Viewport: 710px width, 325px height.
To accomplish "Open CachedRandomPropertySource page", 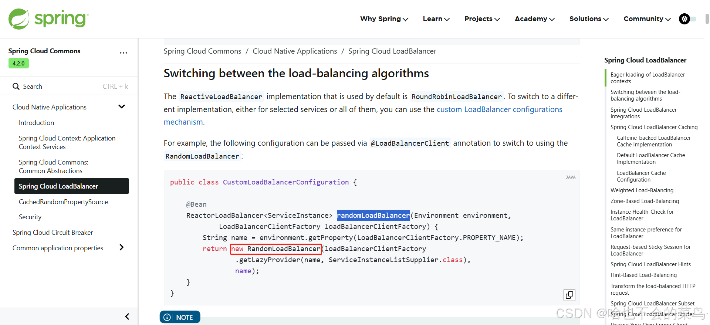I will [63, 202].
